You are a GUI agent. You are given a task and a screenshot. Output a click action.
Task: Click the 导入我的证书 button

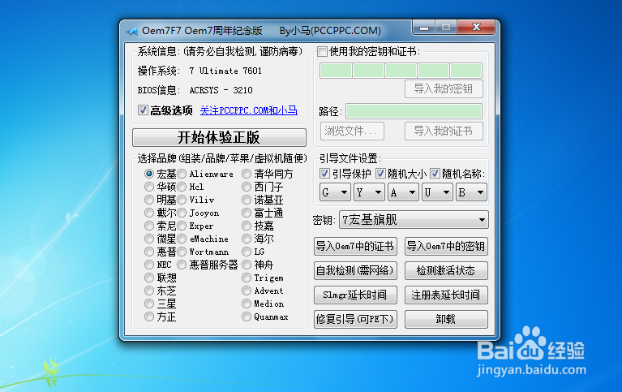click(x=444, y=131)
